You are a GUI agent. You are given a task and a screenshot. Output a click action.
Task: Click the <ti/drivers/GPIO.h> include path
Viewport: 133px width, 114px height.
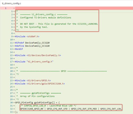click(x=39, y=80)
